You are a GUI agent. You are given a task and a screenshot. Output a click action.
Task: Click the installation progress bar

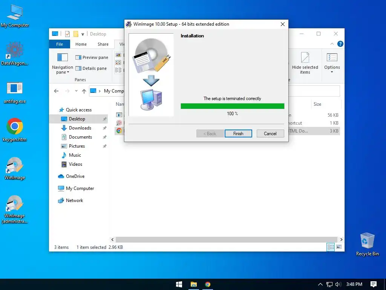tap(232, 106)
